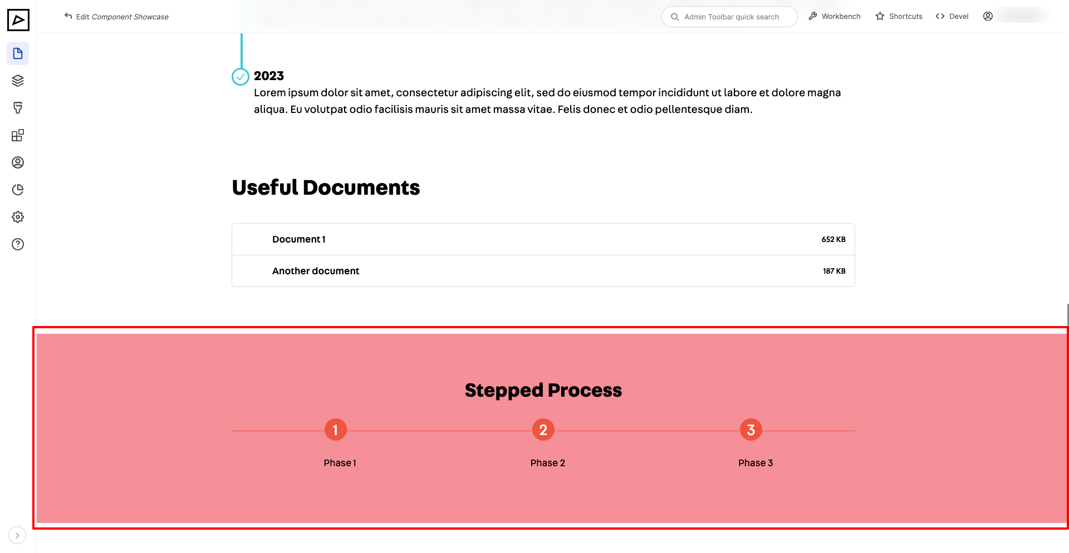Expand the sidebar with bottom chevron
The height and width of the screenshot is (553, 1069).
(17, 535)
